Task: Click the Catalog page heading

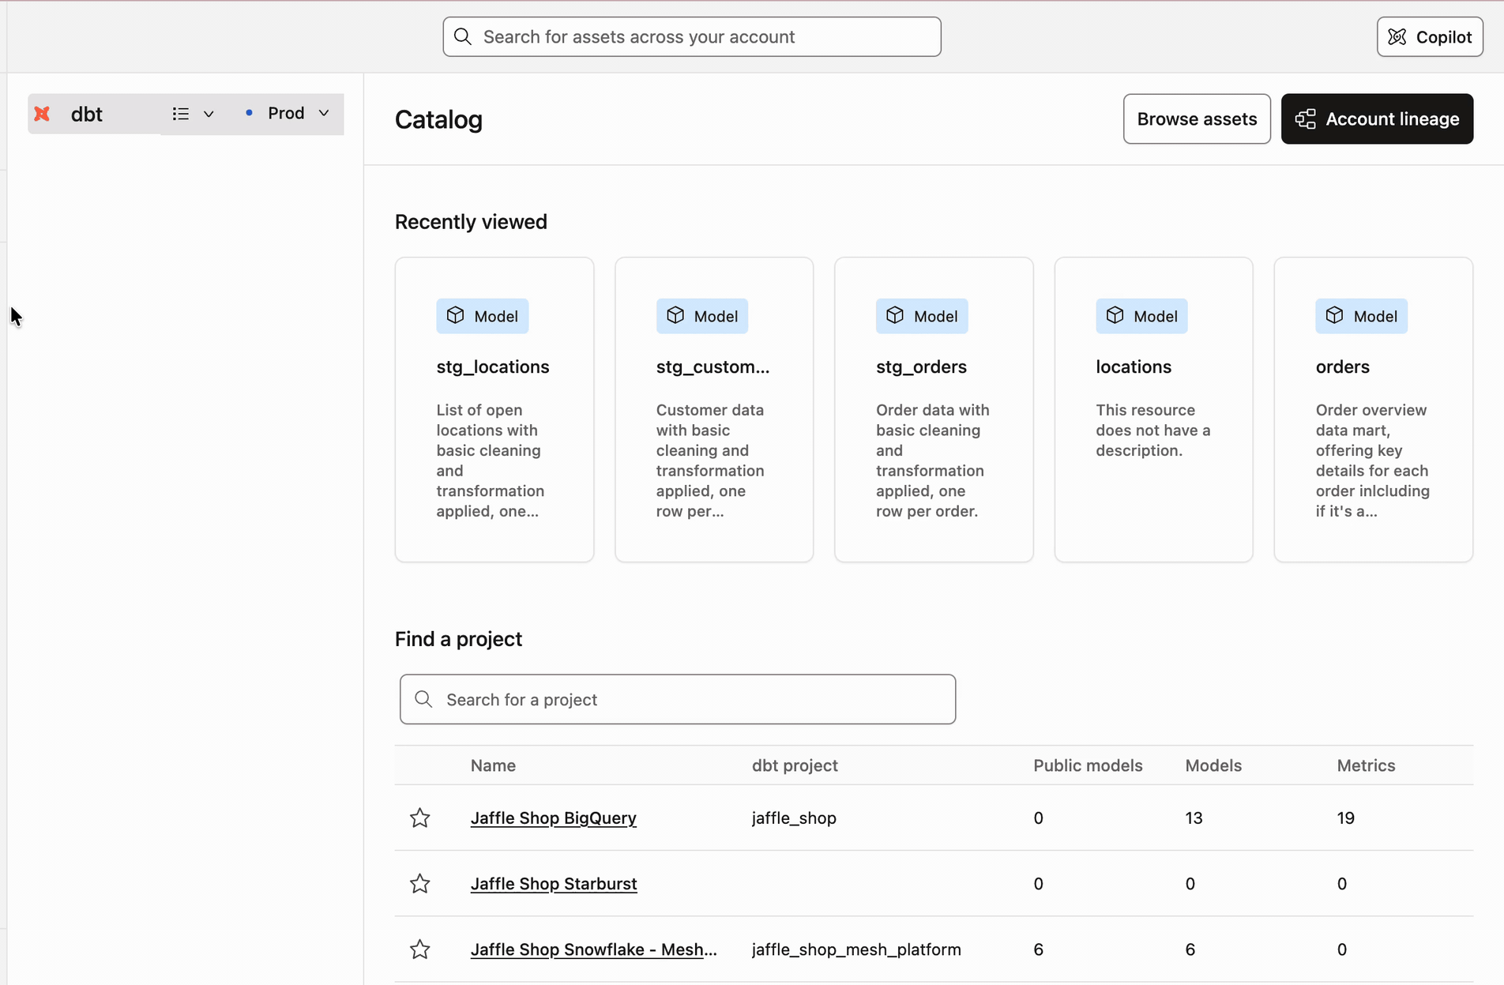Action: point(438,119)
